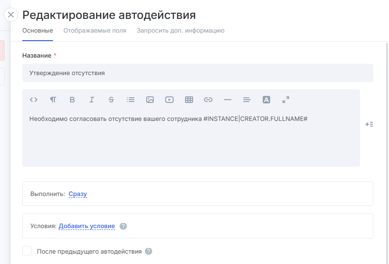Open "Запросить доп. информацию" tab
This screenshot has height=264, width=389.
tap(180, 31)
